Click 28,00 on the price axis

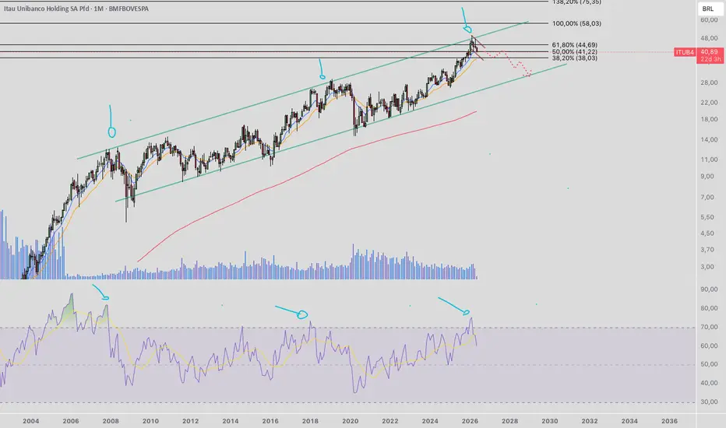tap(709, 82)
